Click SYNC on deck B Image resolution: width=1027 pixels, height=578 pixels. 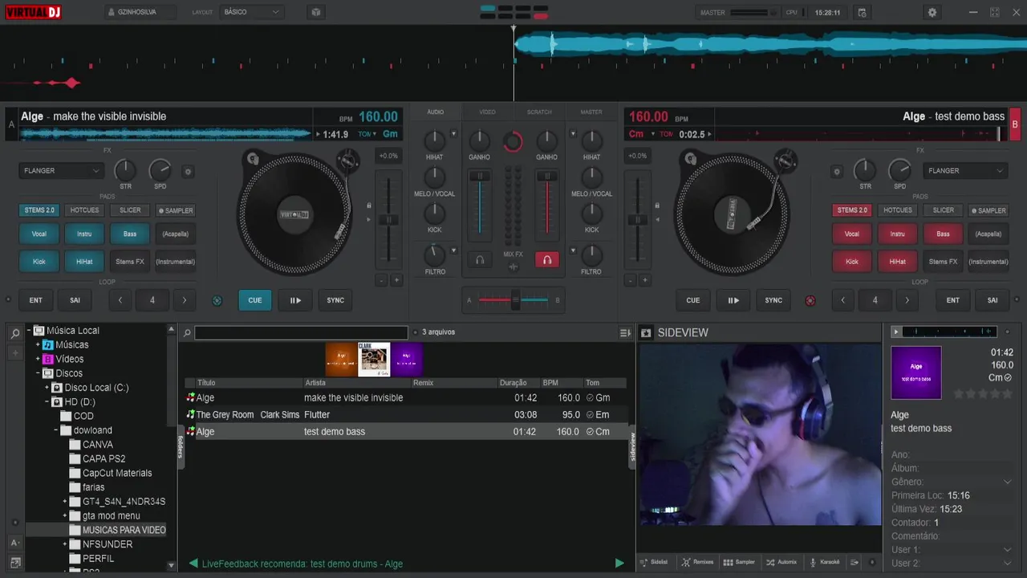[773, 300]
